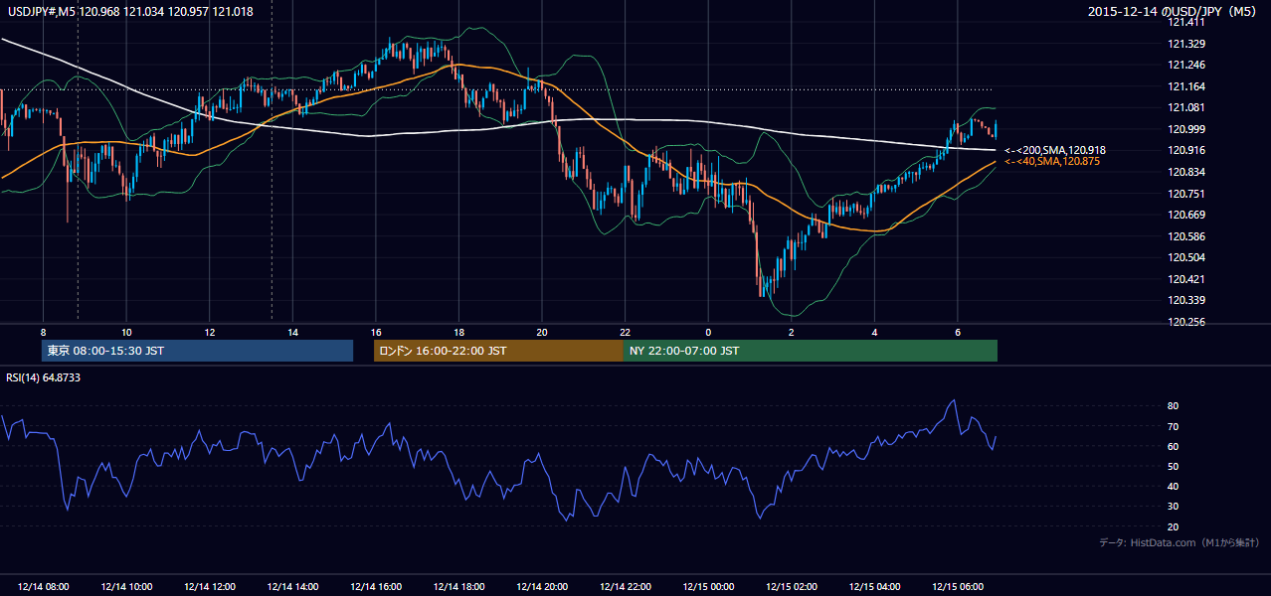Click the 12/15 00:00 date label

pyautogui.click(x=708, y=587)
